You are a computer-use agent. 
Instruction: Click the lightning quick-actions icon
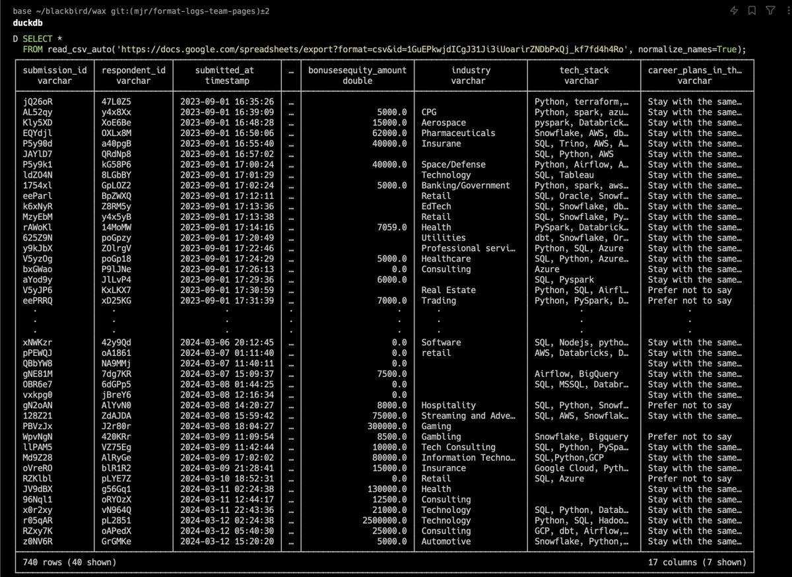coord(734,10)
